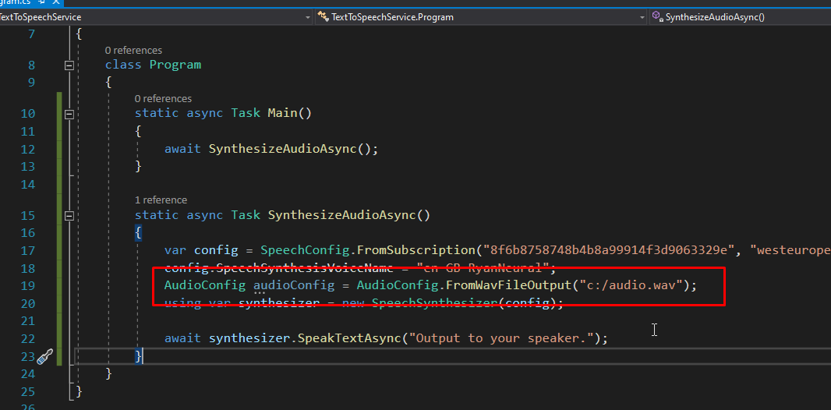The image size is (831, 410).
Task: Open the SynthesizeAudioAsync() member dropdown
Action: click(x=741, y=16)
